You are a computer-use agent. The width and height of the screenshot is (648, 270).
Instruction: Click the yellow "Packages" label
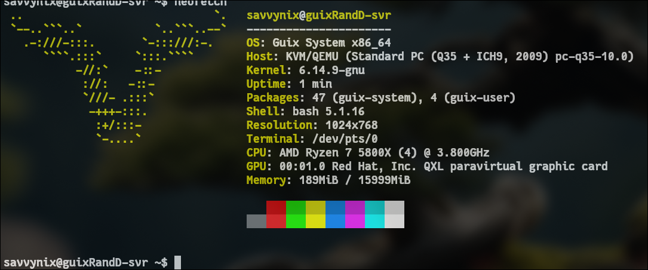[x=273, y=98]
